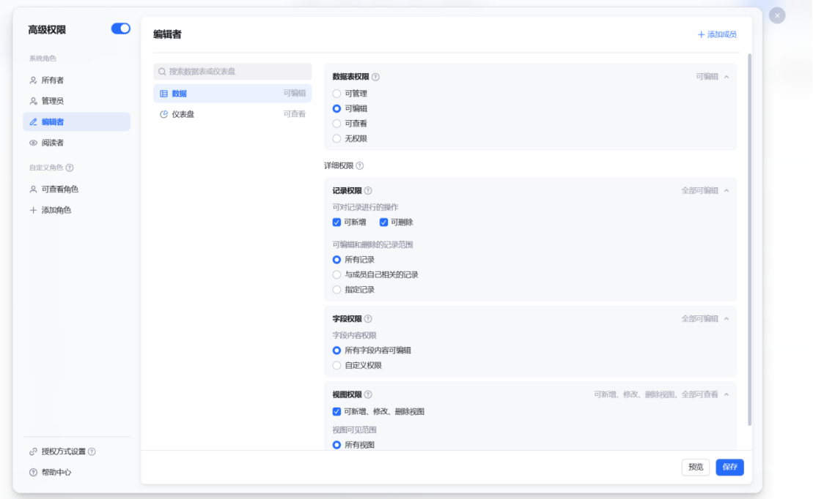
Task: Uncheck the 可删除 checkbox
Action: click(x=383, y=222)
